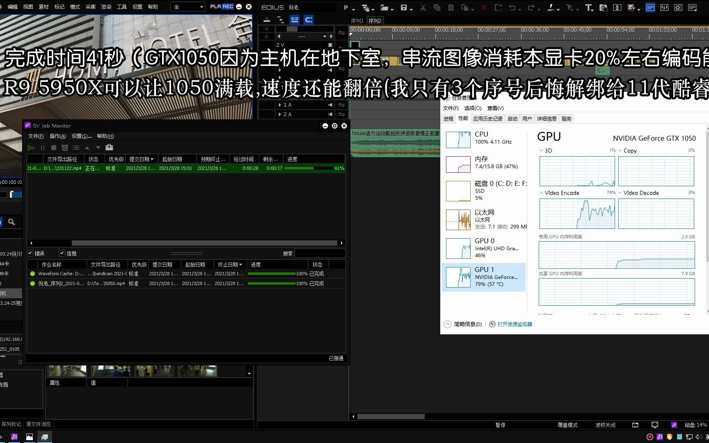The image size is (709, 443).
Task: Open 设置(S)... menu in GV Job Monitor
Action: coord(81,136)
